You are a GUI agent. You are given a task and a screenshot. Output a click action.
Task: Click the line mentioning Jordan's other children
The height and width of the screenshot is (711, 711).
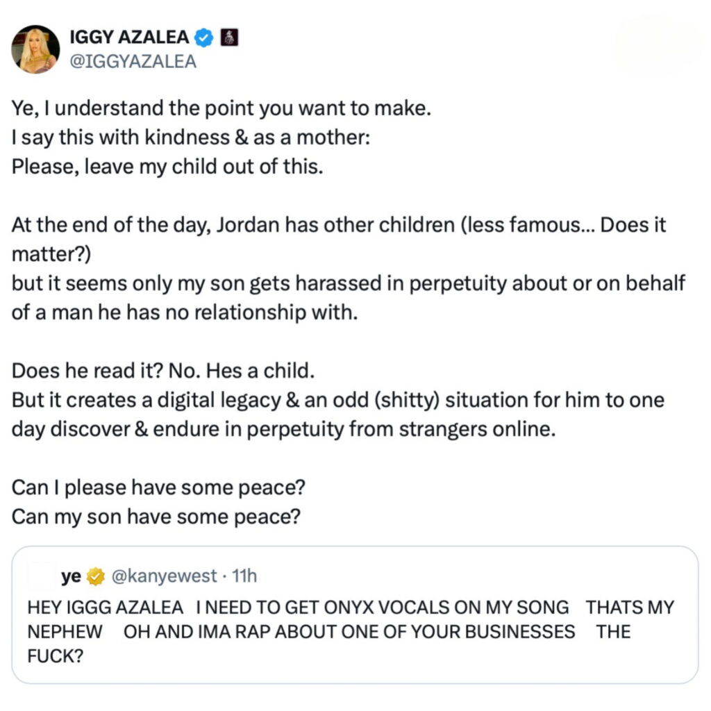tap(339, 240)
